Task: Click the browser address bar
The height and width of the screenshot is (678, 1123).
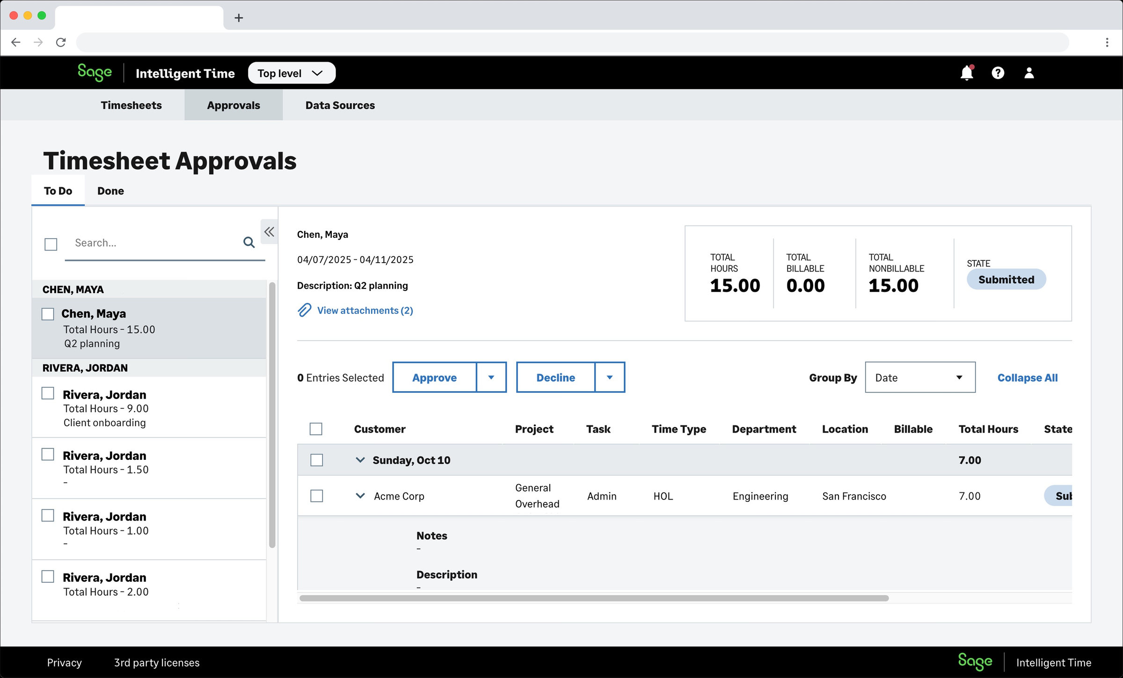Action: [572, 43]
